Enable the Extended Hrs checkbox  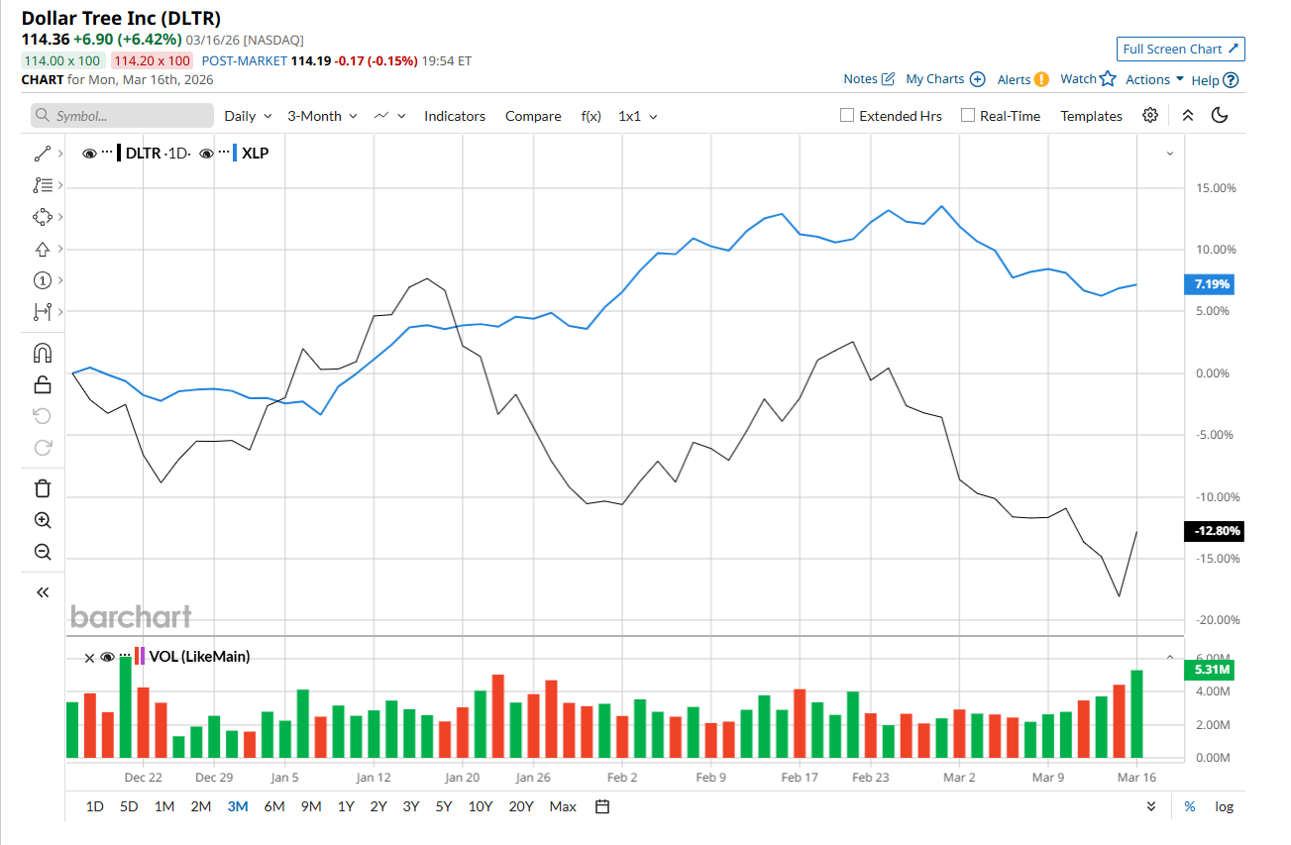[x=847, y=115]
